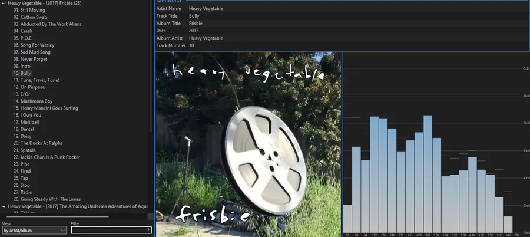Click the Artist Name metadata row
Viewport: 530px width, 237px height.
(342, 8)
